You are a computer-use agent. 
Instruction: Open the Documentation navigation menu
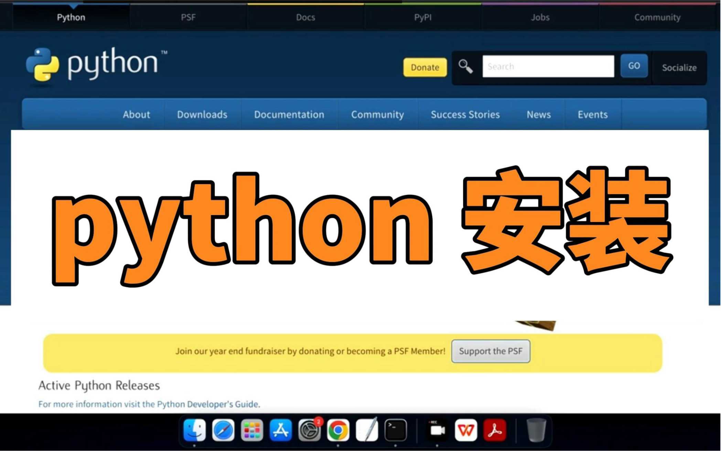[289, 115]
